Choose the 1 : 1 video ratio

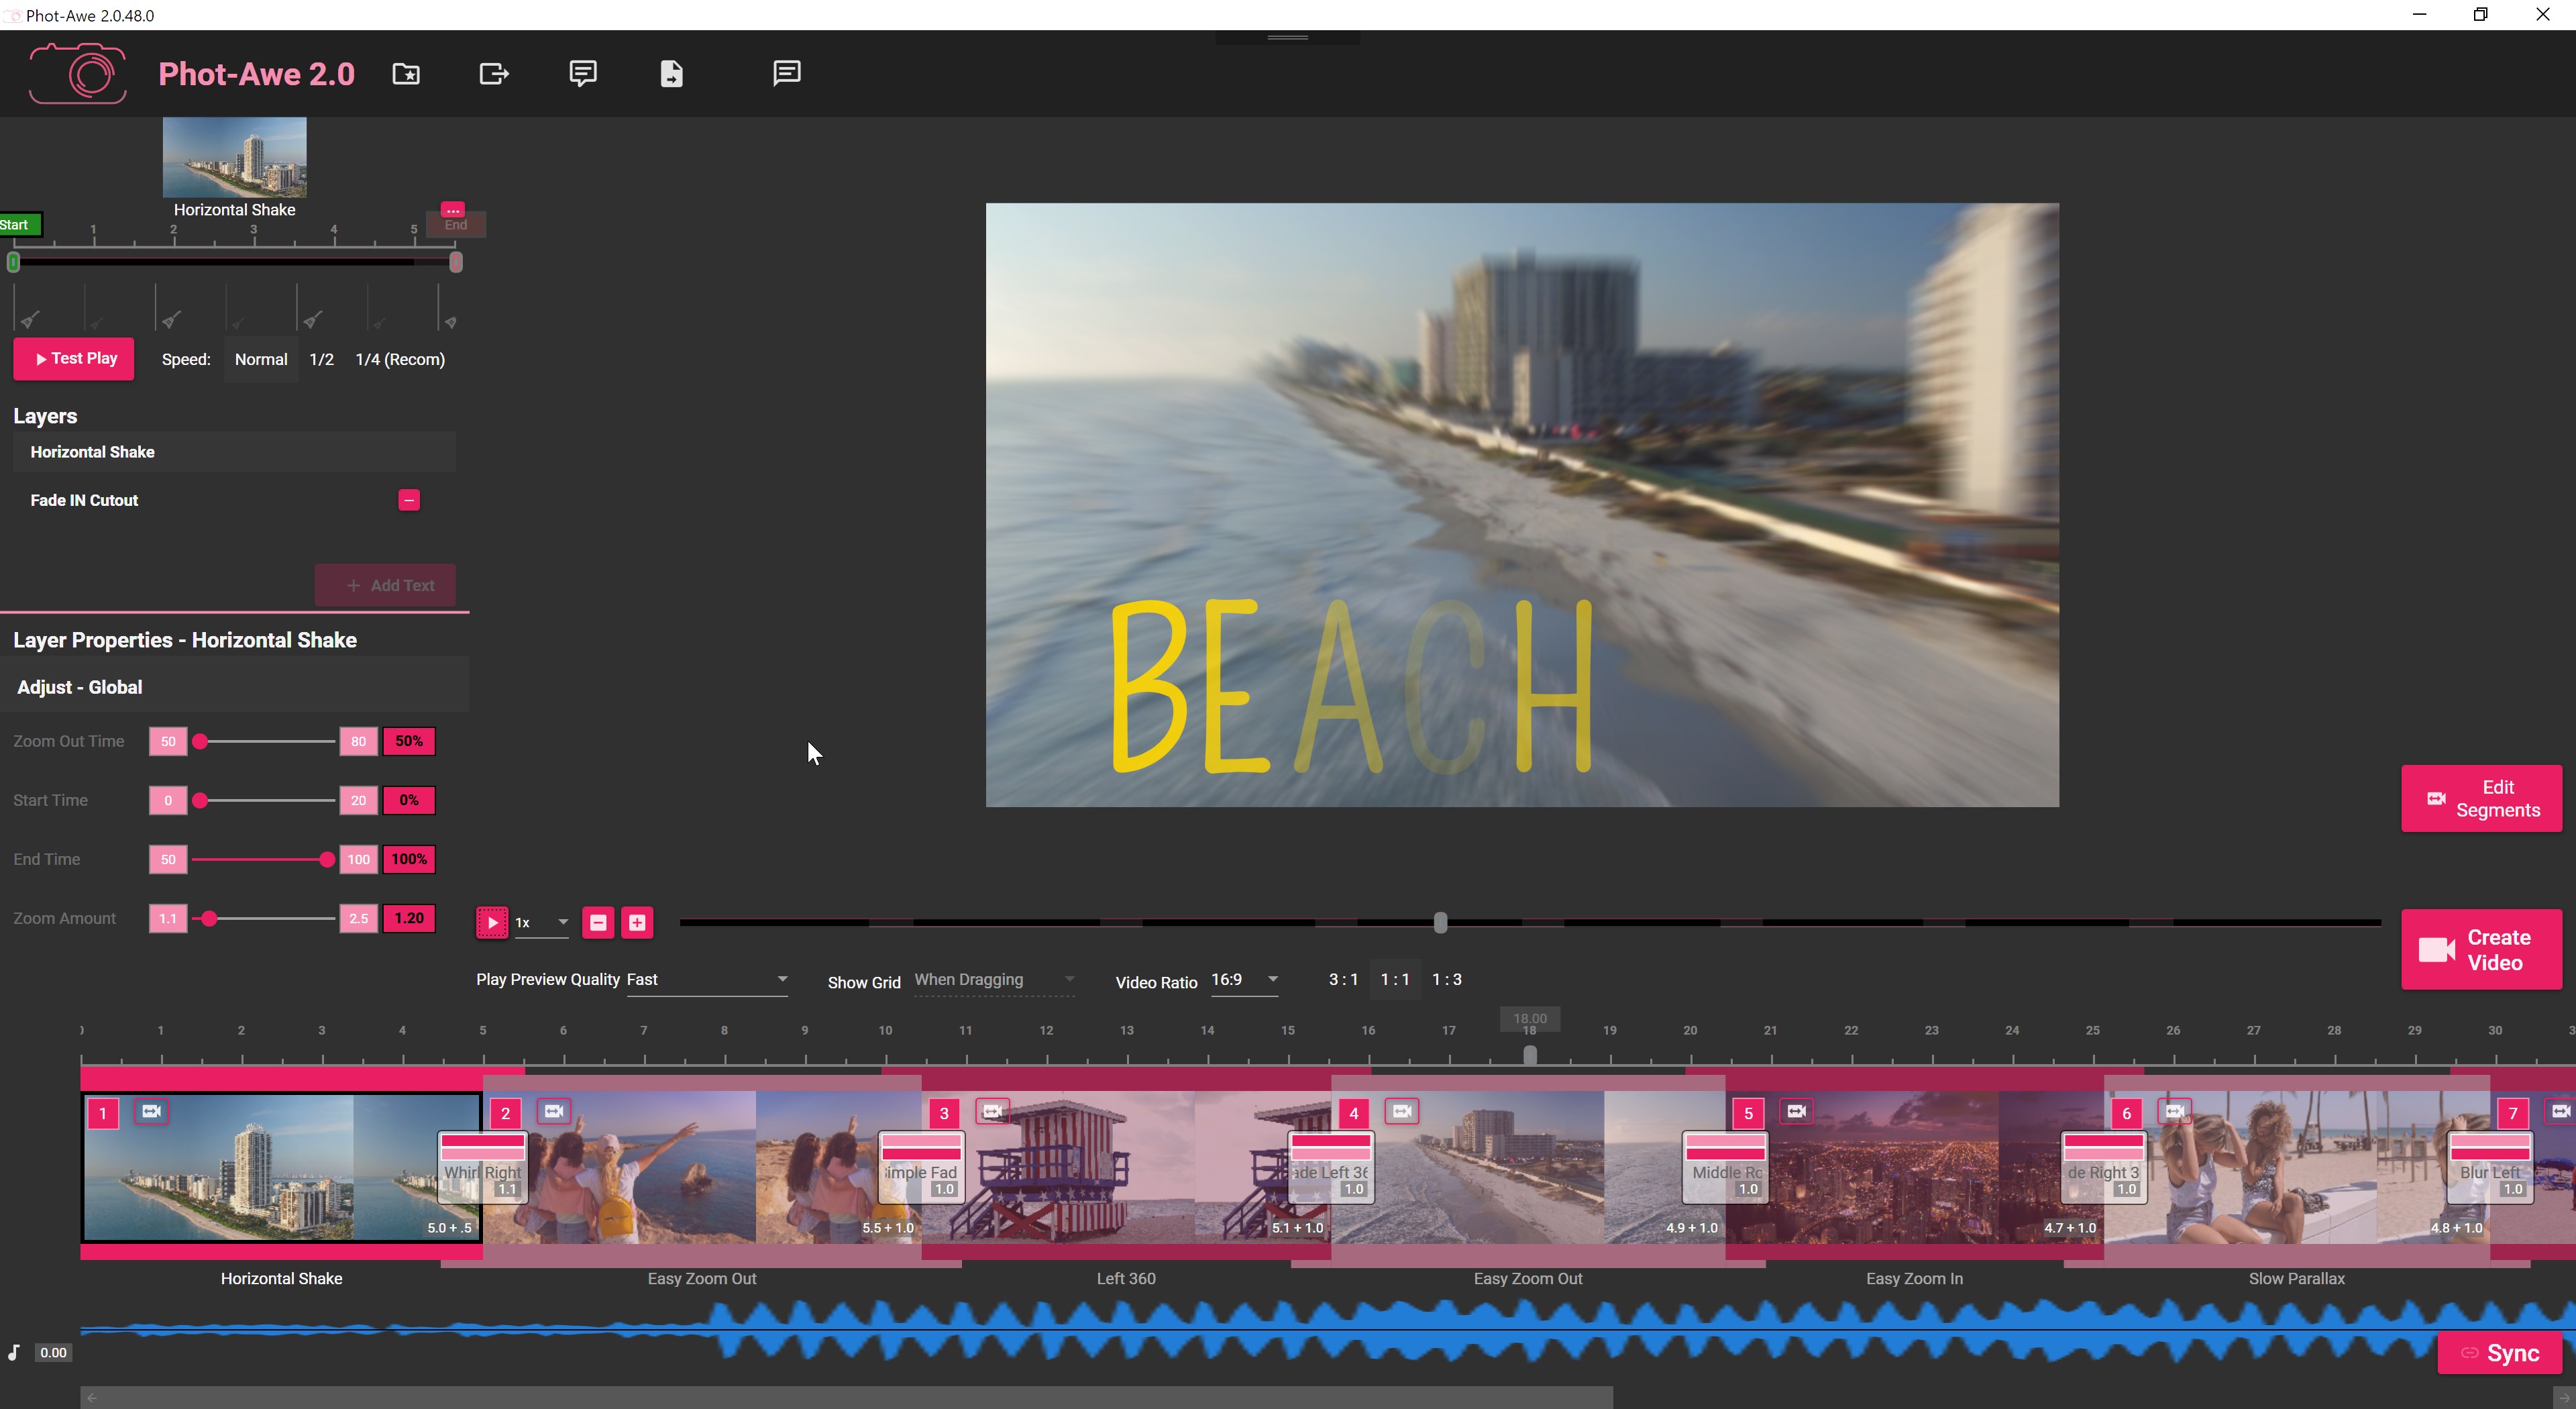coord(1395,979)
